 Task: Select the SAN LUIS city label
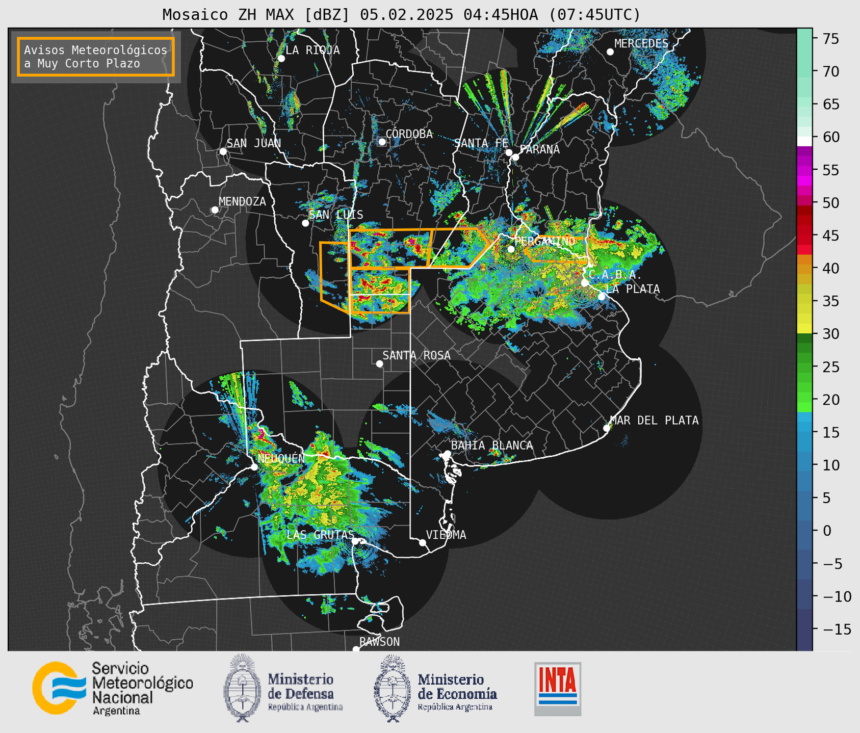click(x=336, y=215)
